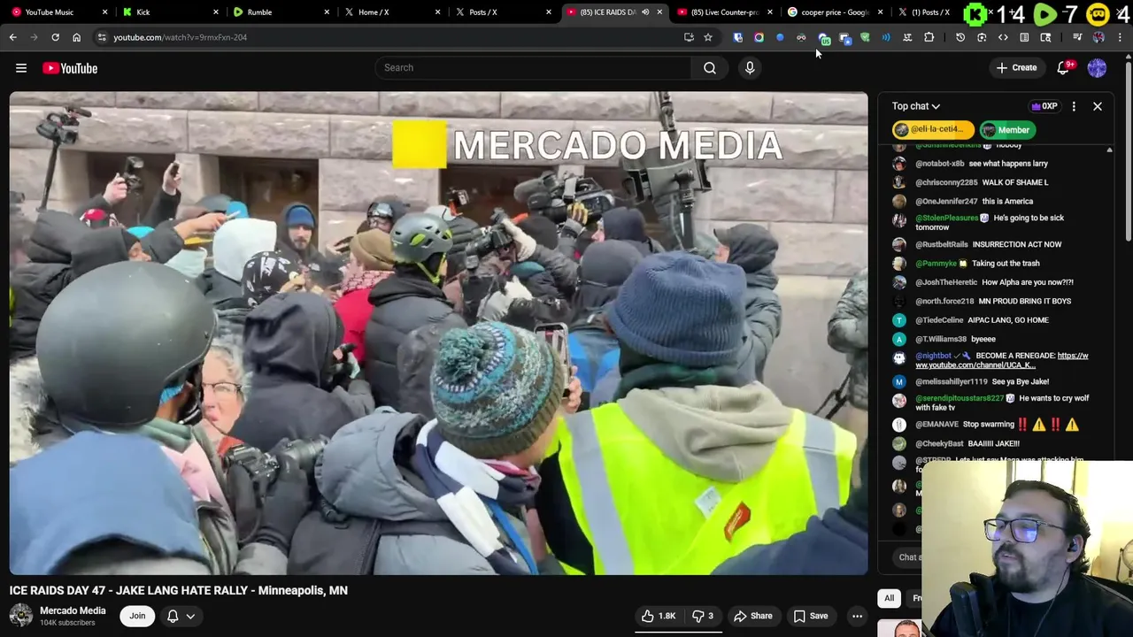Open browser home page icon
This screenshot has height=637, width=1133.
[x=76, y=37]
